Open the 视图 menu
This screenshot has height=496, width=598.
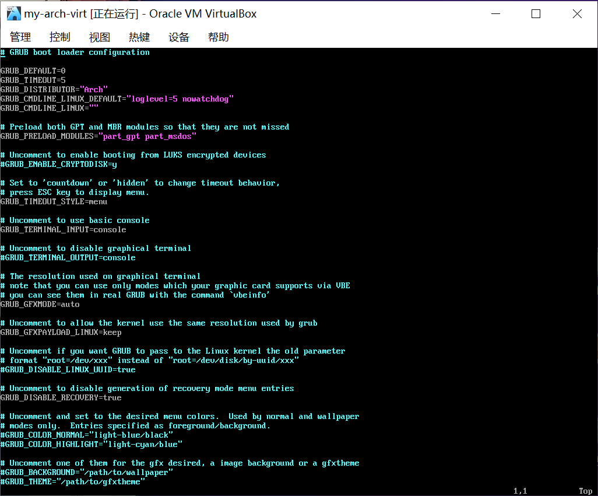(99, 37)
